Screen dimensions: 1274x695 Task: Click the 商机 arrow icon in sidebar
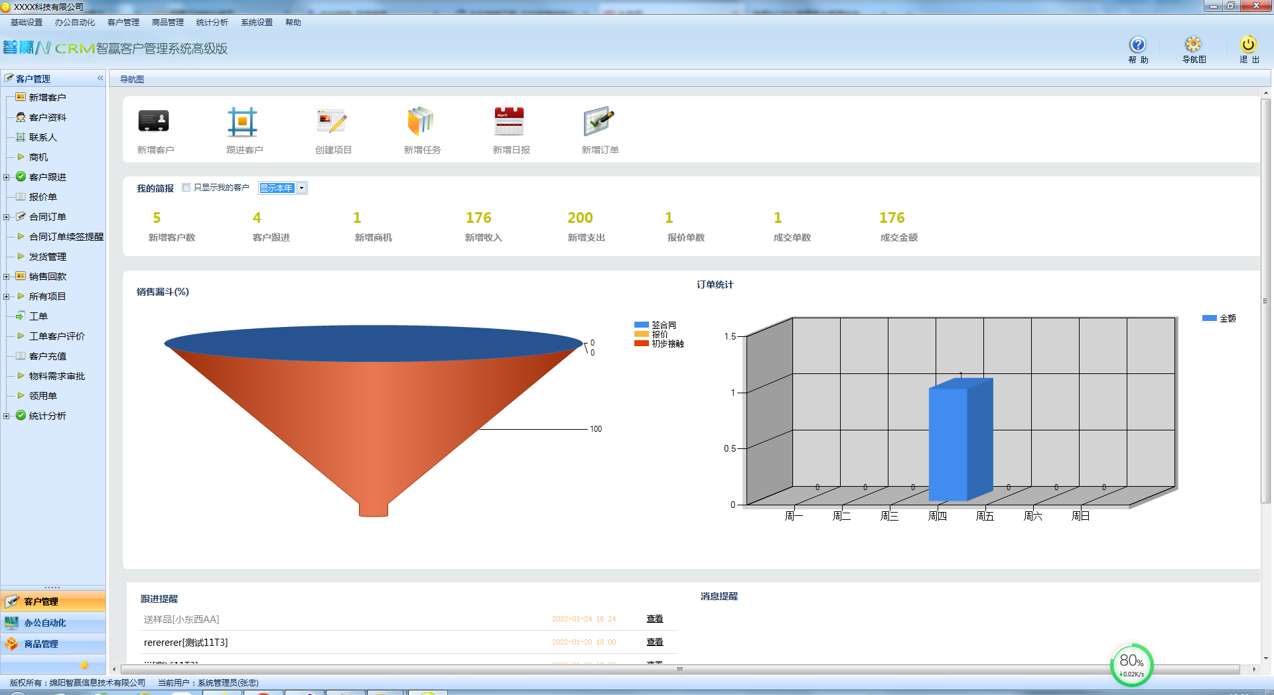tap(21, 157)
